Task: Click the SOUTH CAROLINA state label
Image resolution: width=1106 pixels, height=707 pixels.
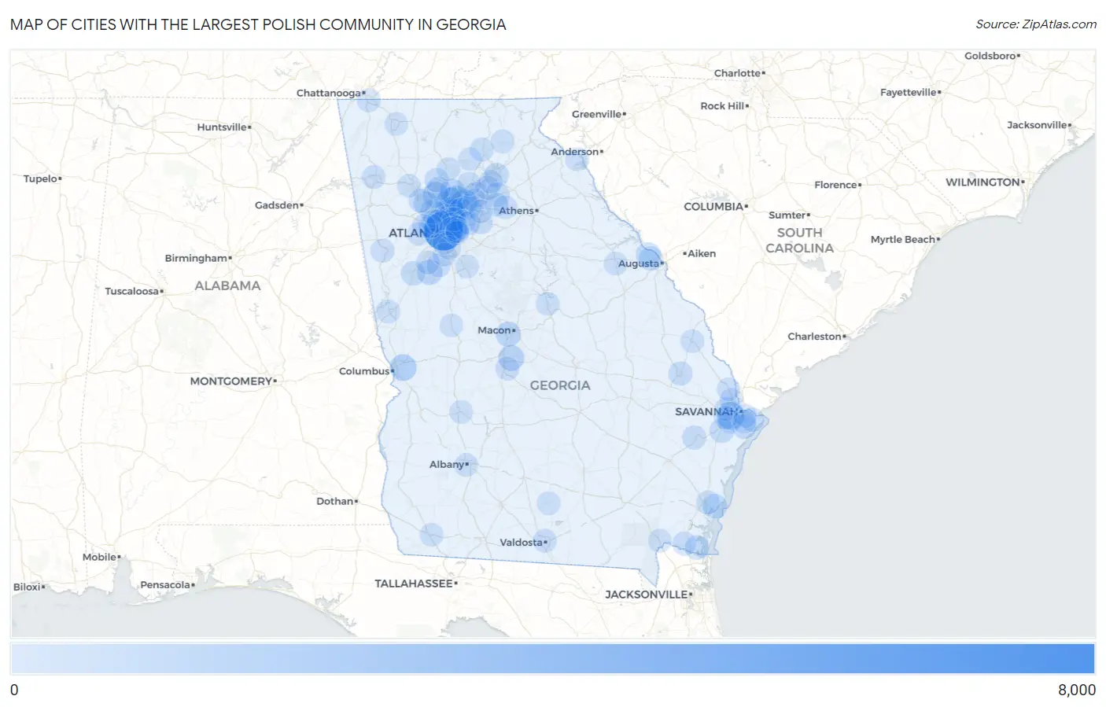Action: click(799, 241)
